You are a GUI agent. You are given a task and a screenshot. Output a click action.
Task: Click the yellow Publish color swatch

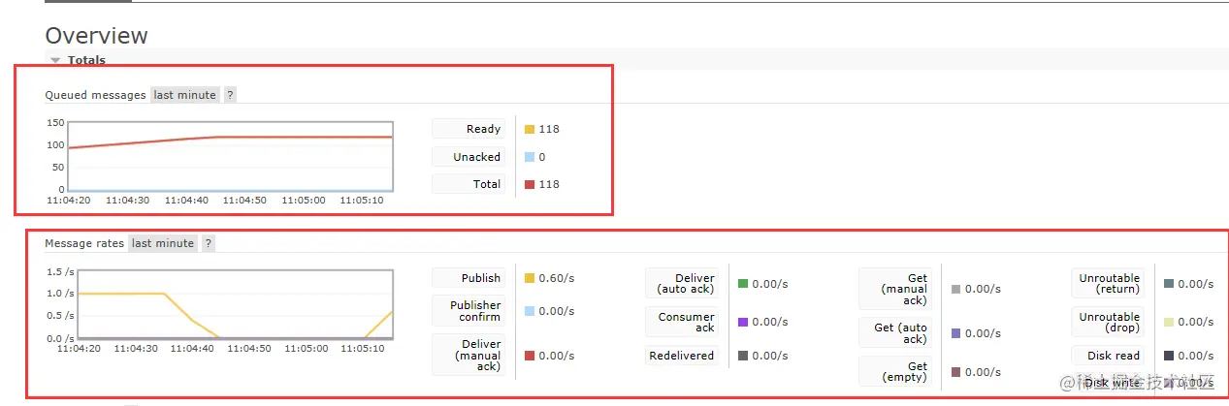530,278
